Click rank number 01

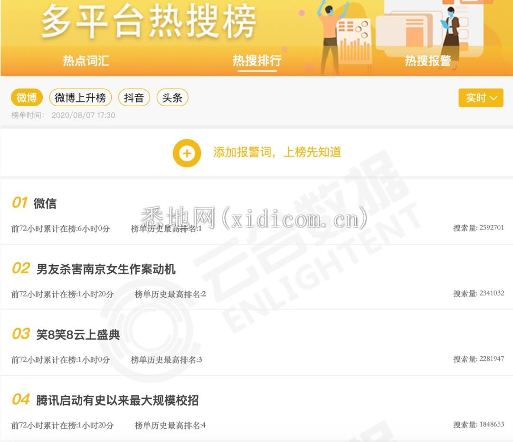coord(19,203)
